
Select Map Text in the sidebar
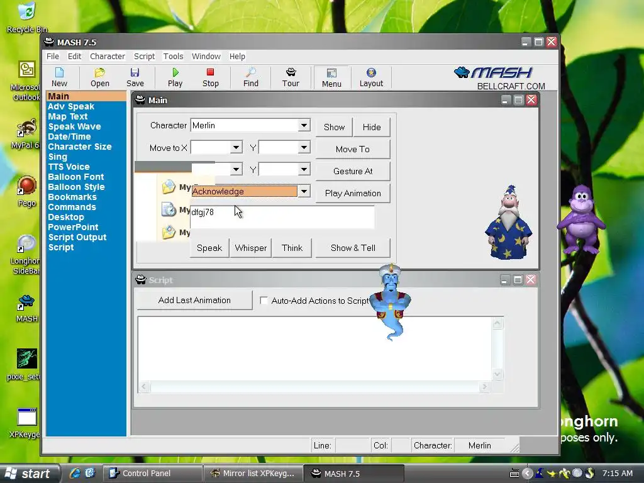[x=68, y=116]
